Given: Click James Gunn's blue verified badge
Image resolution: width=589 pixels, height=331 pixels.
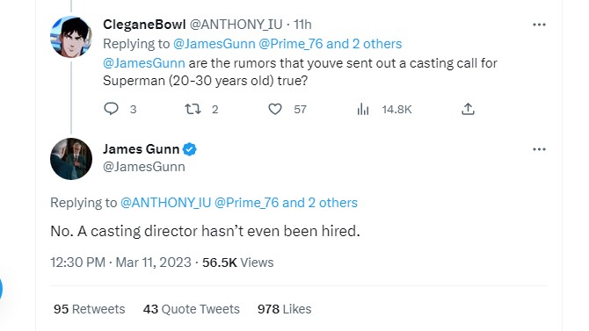Looking at the screenshot, I should 190,149.
